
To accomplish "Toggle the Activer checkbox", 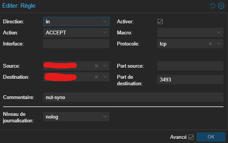I will point(160,22).
